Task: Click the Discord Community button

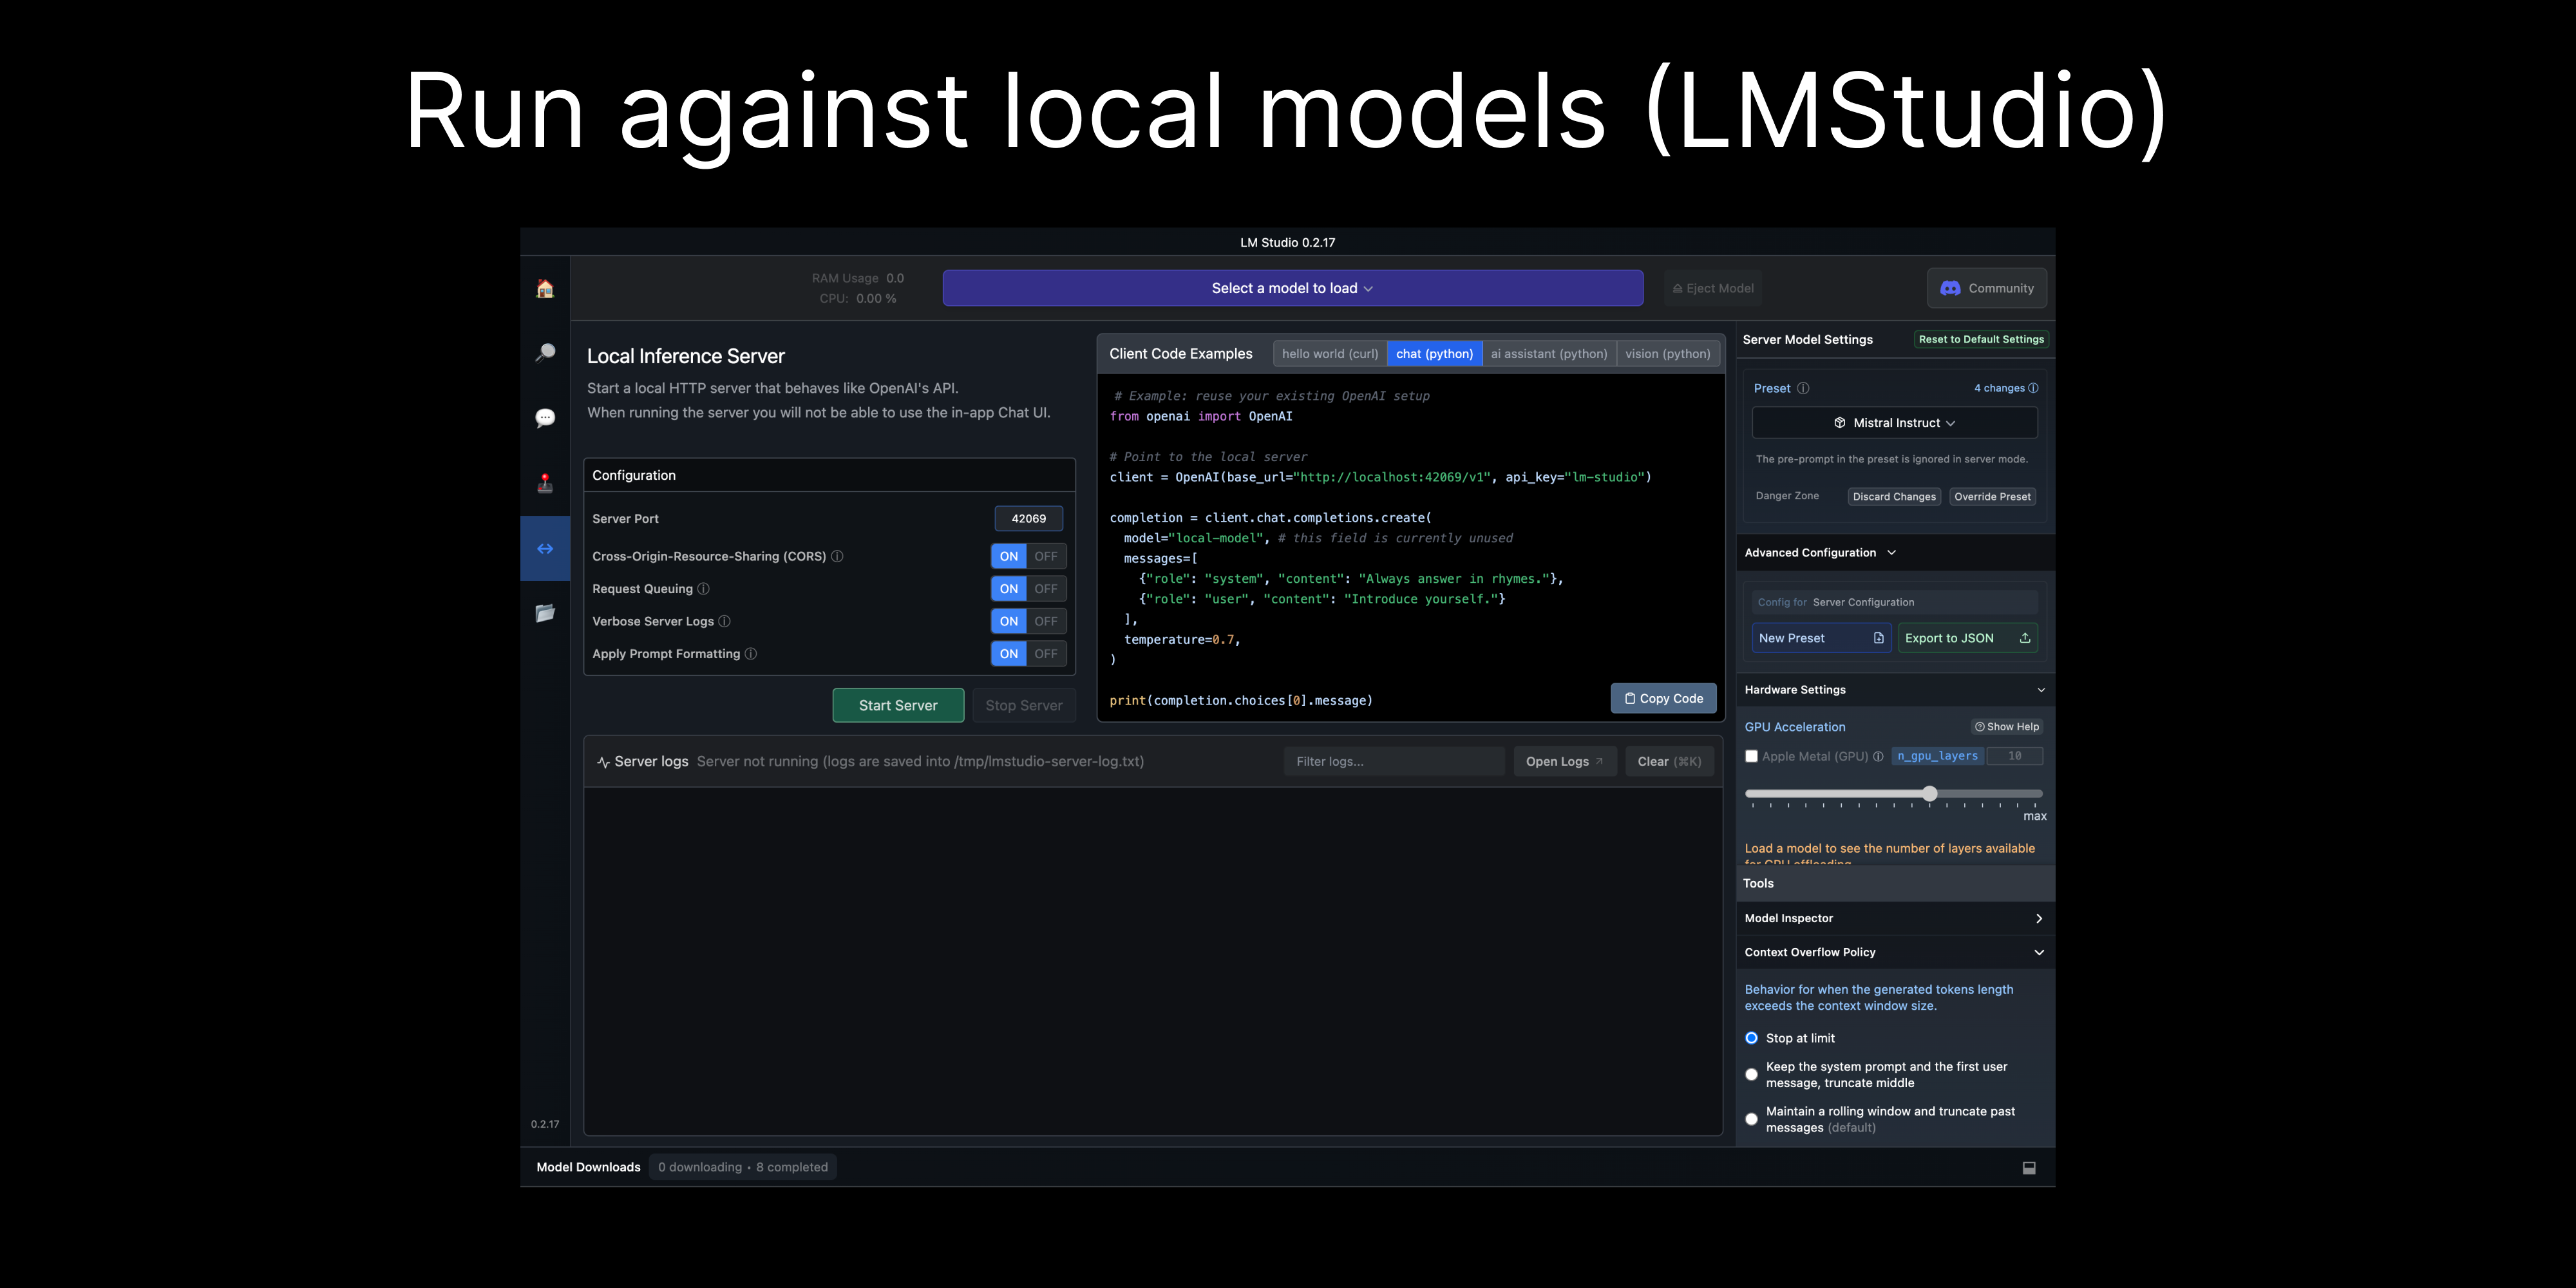Action: 1986,288
